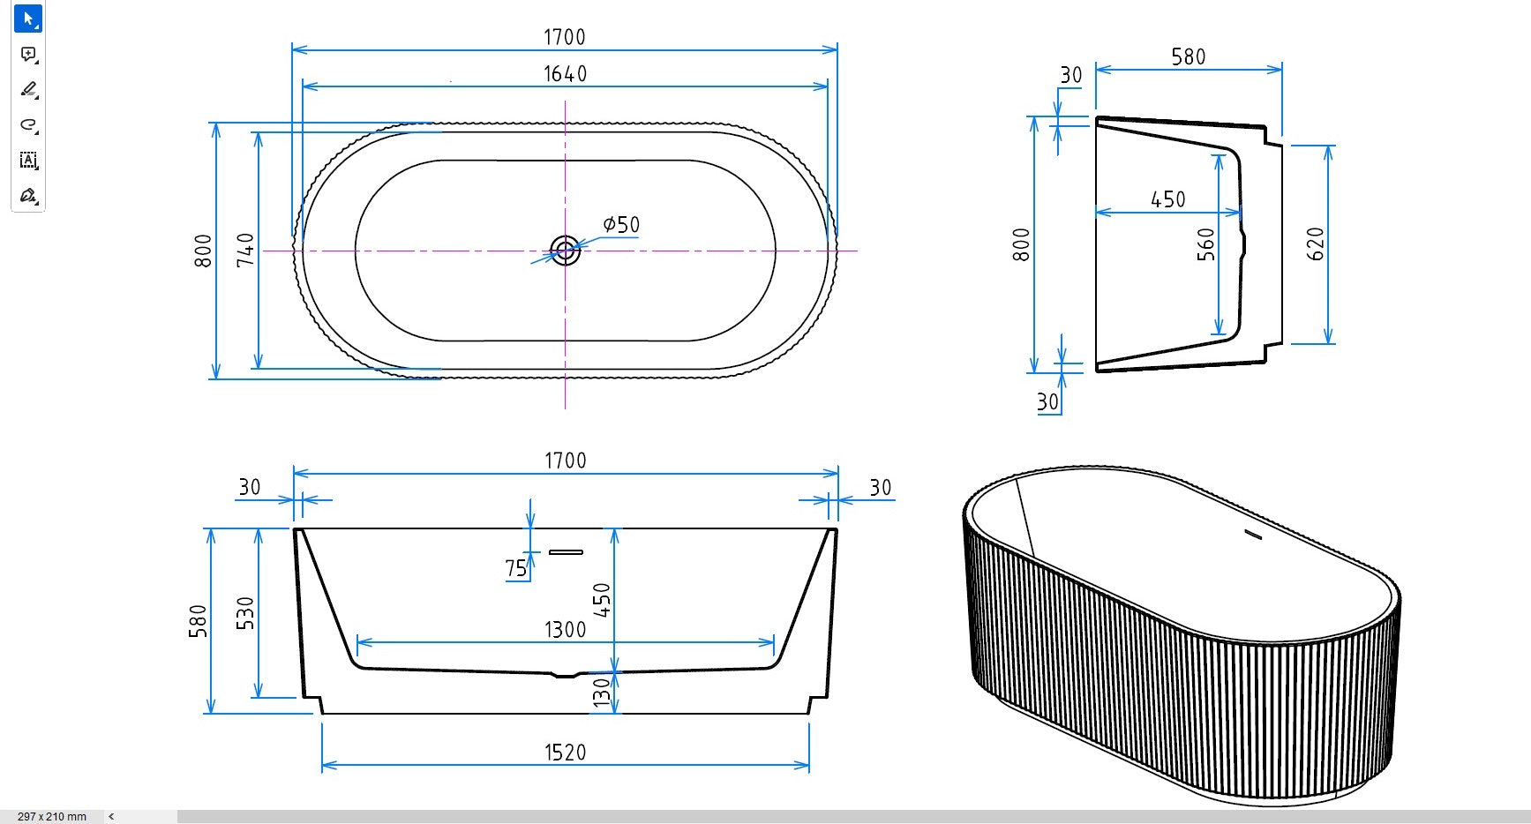Click the 75 overflow depth label
The image size is (1531, 824).
(516, 569)
